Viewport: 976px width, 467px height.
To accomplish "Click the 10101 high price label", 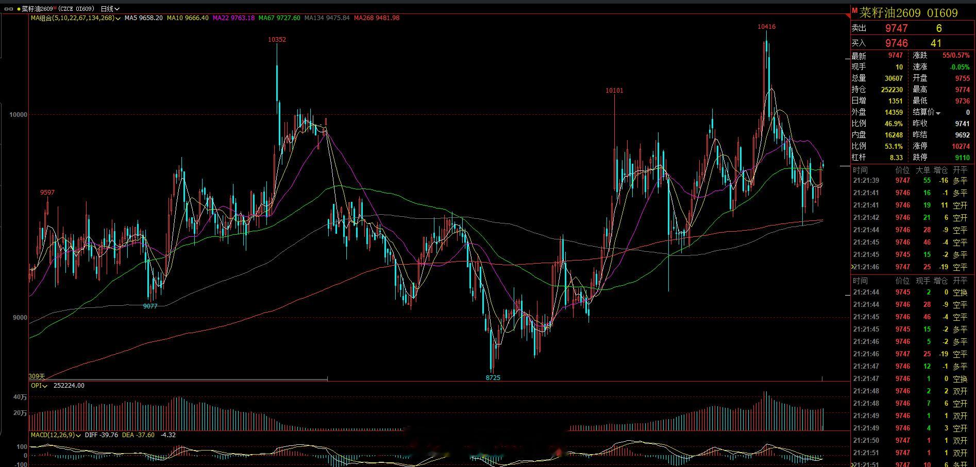I will click(x=614, y=91).
